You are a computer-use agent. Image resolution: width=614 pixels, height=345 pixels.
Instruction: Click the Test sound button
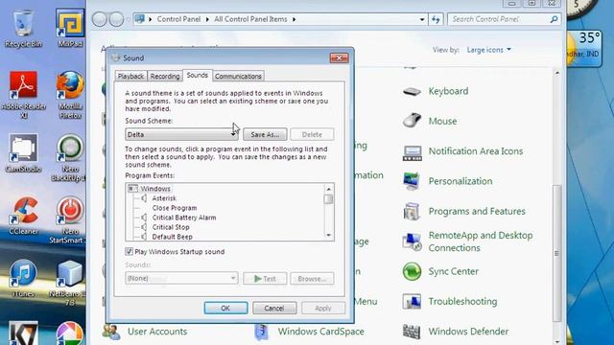pyautogui.click(x=265, y=279)
